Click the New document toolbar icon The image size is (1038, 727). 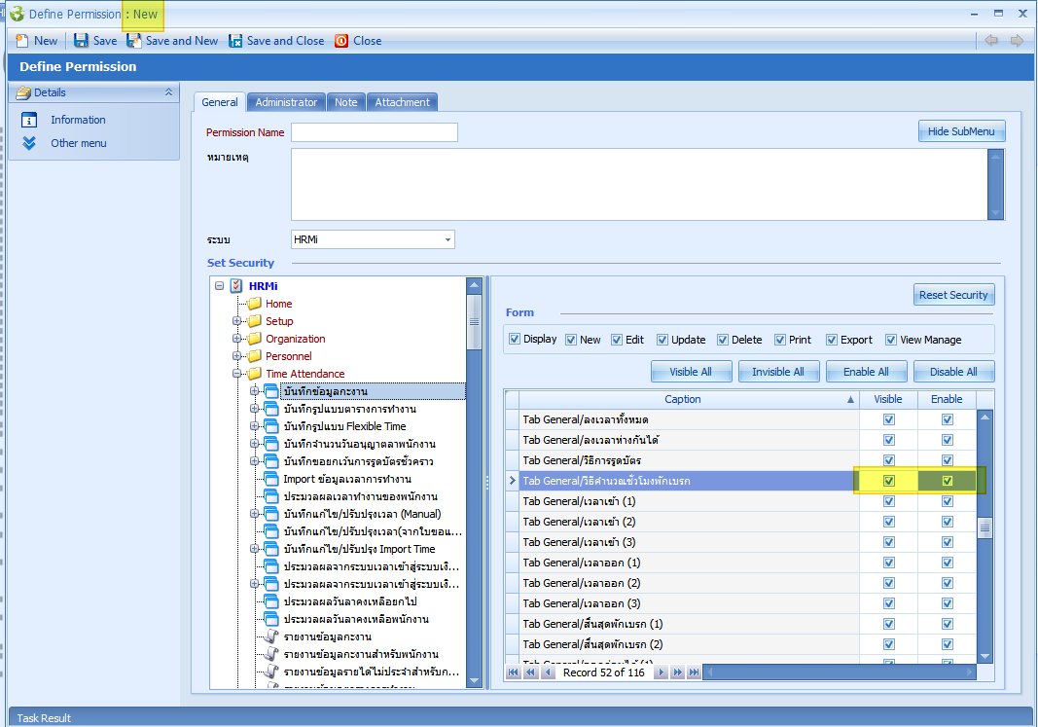pos(21,41)
